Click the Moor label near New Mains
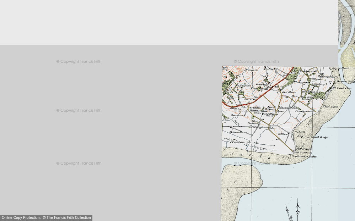This screenshot has height=221, width=355. click(x=295, y=96)
